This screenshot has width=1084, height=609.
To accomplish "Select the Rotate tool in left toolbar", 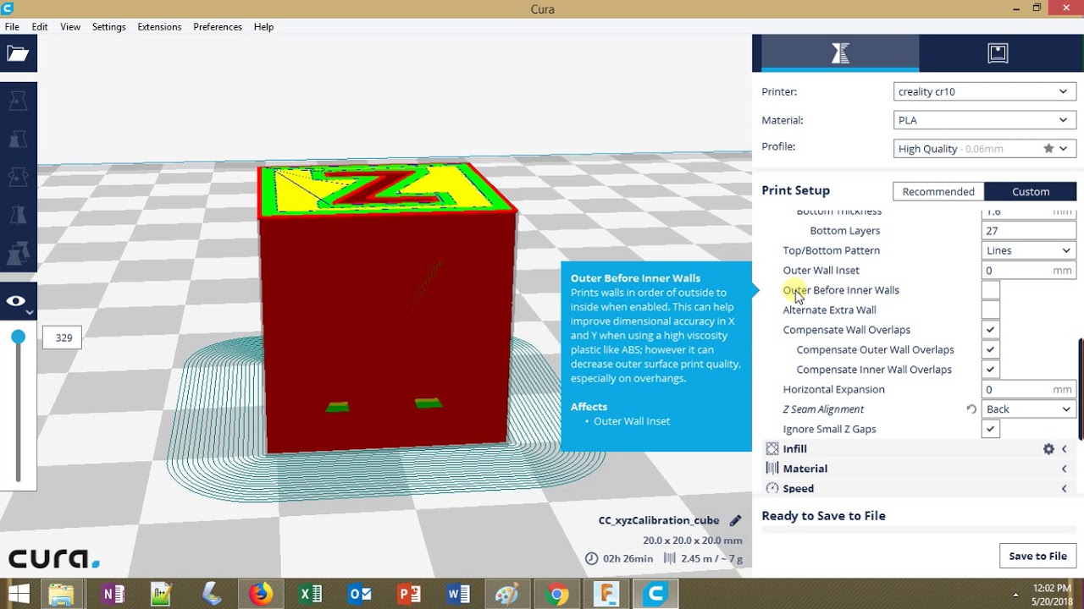I will pos(17,177).
